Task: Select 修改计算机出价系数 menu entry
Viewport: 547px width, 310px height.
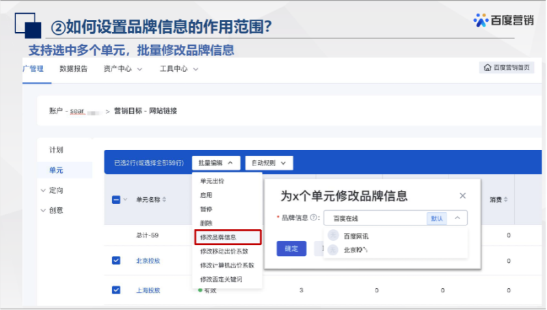Action: 227,266
